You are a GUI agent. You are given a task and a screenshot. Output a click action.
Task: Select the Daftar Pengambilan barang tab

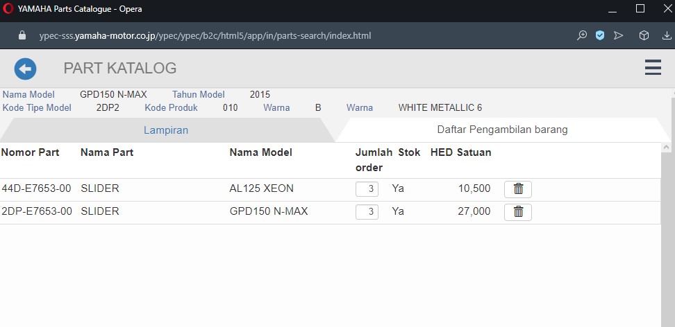[x=502, y=130]
